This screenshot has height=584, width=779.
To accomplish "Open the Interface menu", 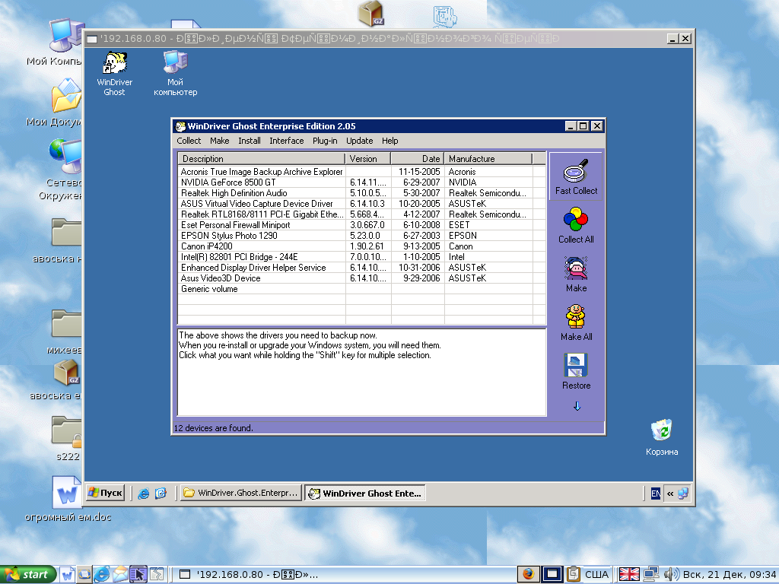I will (x=286, y=141).
